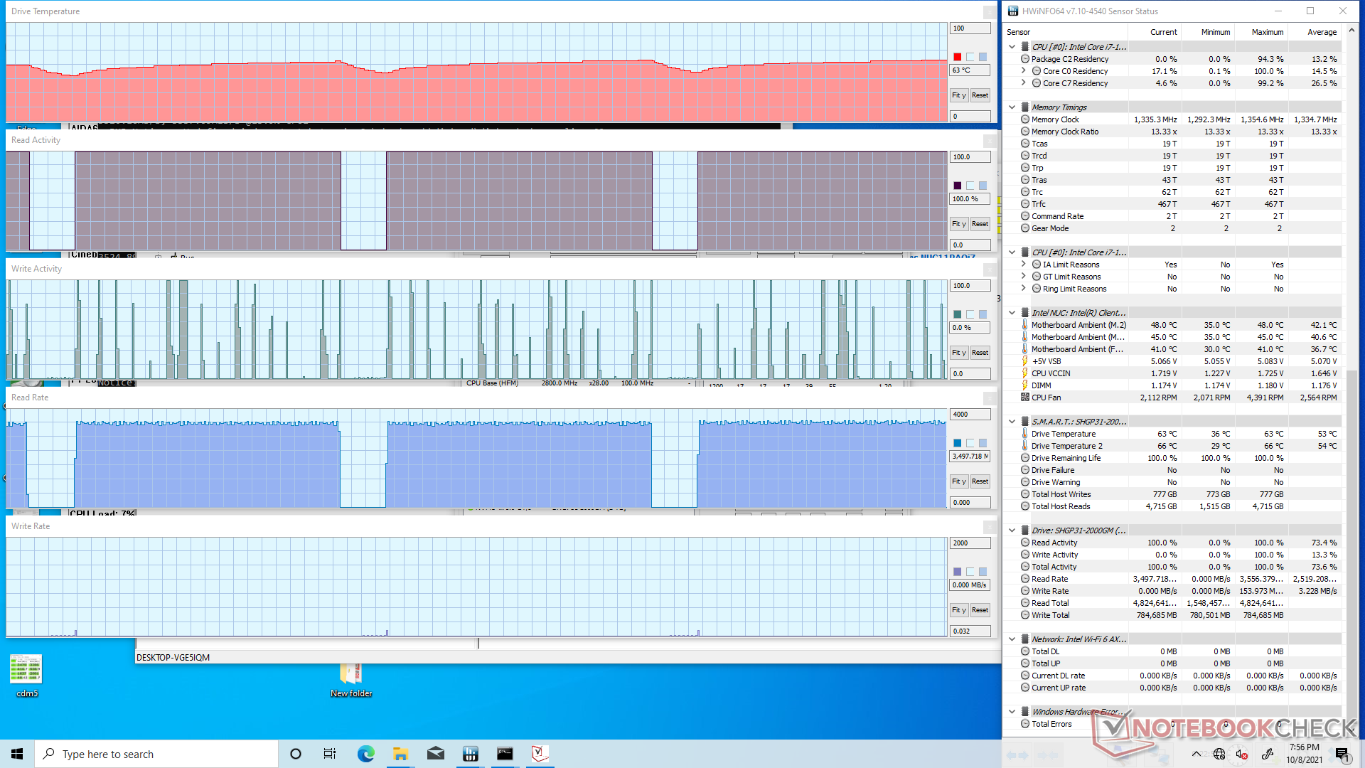1365x768 pixels.
Task: Pick the red swatch in Drive Temperature graph
Action: [957, 57]
